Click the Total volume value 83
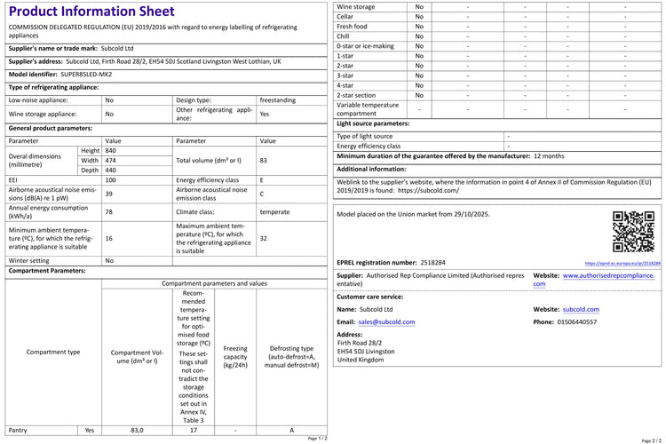This screenshot has width=666, height=444. pyautogui.click(x=264, y=161)
